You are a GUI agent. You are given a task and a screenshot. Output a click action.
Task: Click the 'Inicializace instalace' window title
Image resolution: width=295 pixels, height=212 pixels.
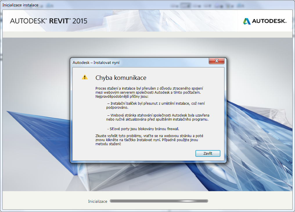tap(20, 5)
